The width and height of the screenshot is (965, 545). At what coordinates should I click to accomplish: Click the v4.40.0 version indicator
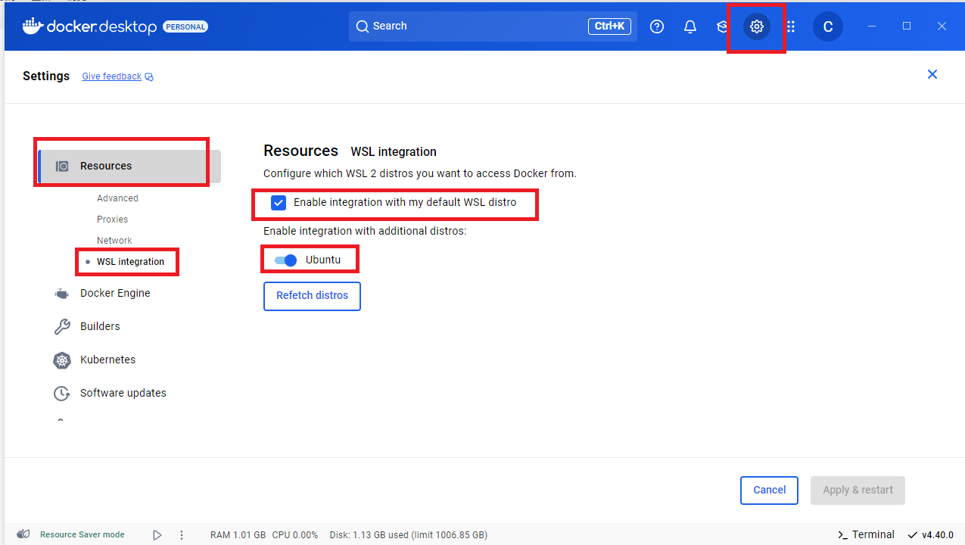[931, 534]
